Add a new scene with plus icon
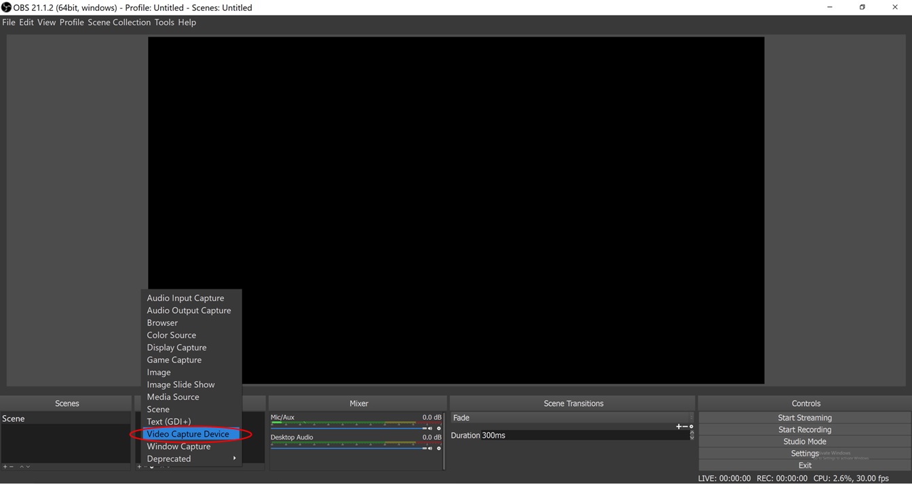 click(5, 467)
